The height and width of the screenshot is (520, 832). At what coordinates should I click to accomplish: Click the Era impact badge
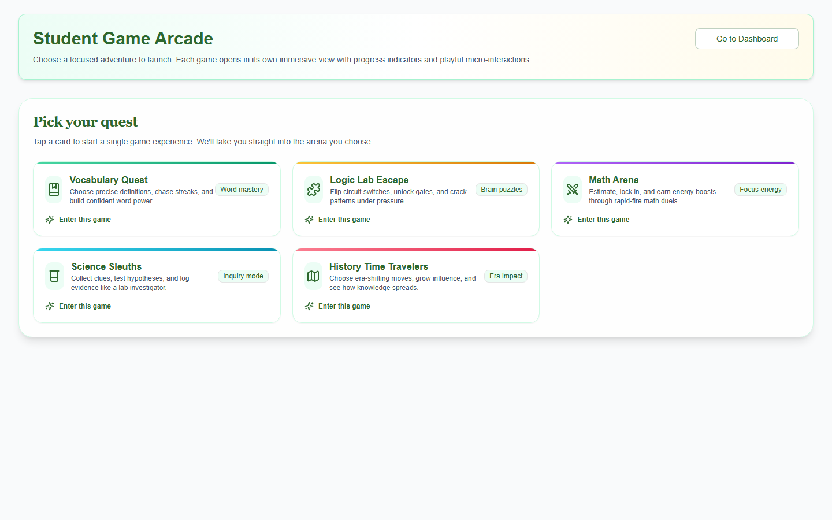[x=506, y=276]
